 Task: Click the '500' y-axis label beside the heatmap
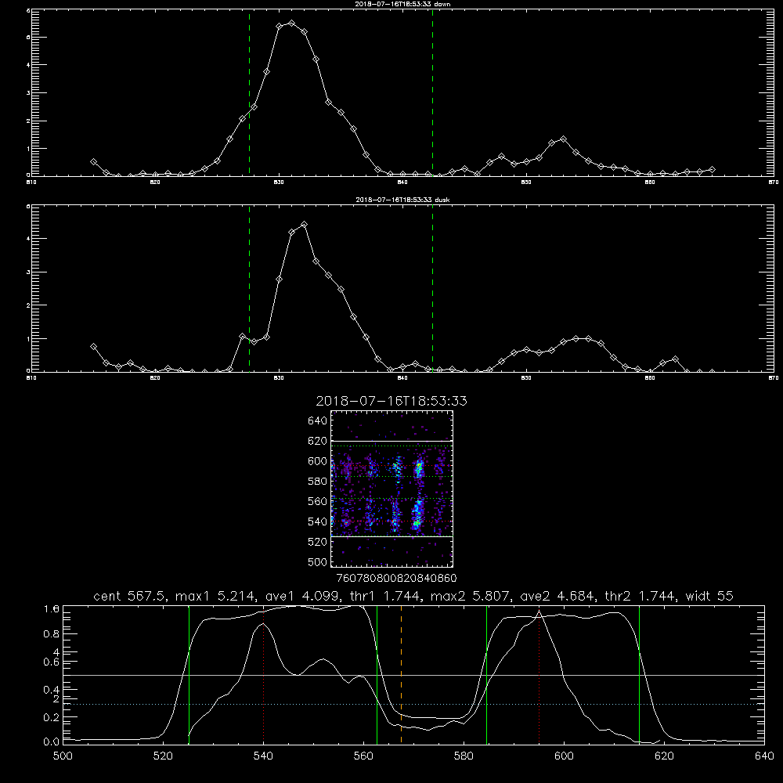317,561
